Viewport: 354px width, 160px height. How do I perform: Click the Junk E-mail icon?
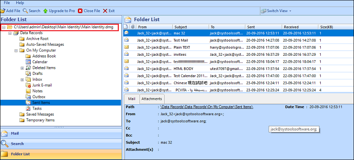[28, 85]
